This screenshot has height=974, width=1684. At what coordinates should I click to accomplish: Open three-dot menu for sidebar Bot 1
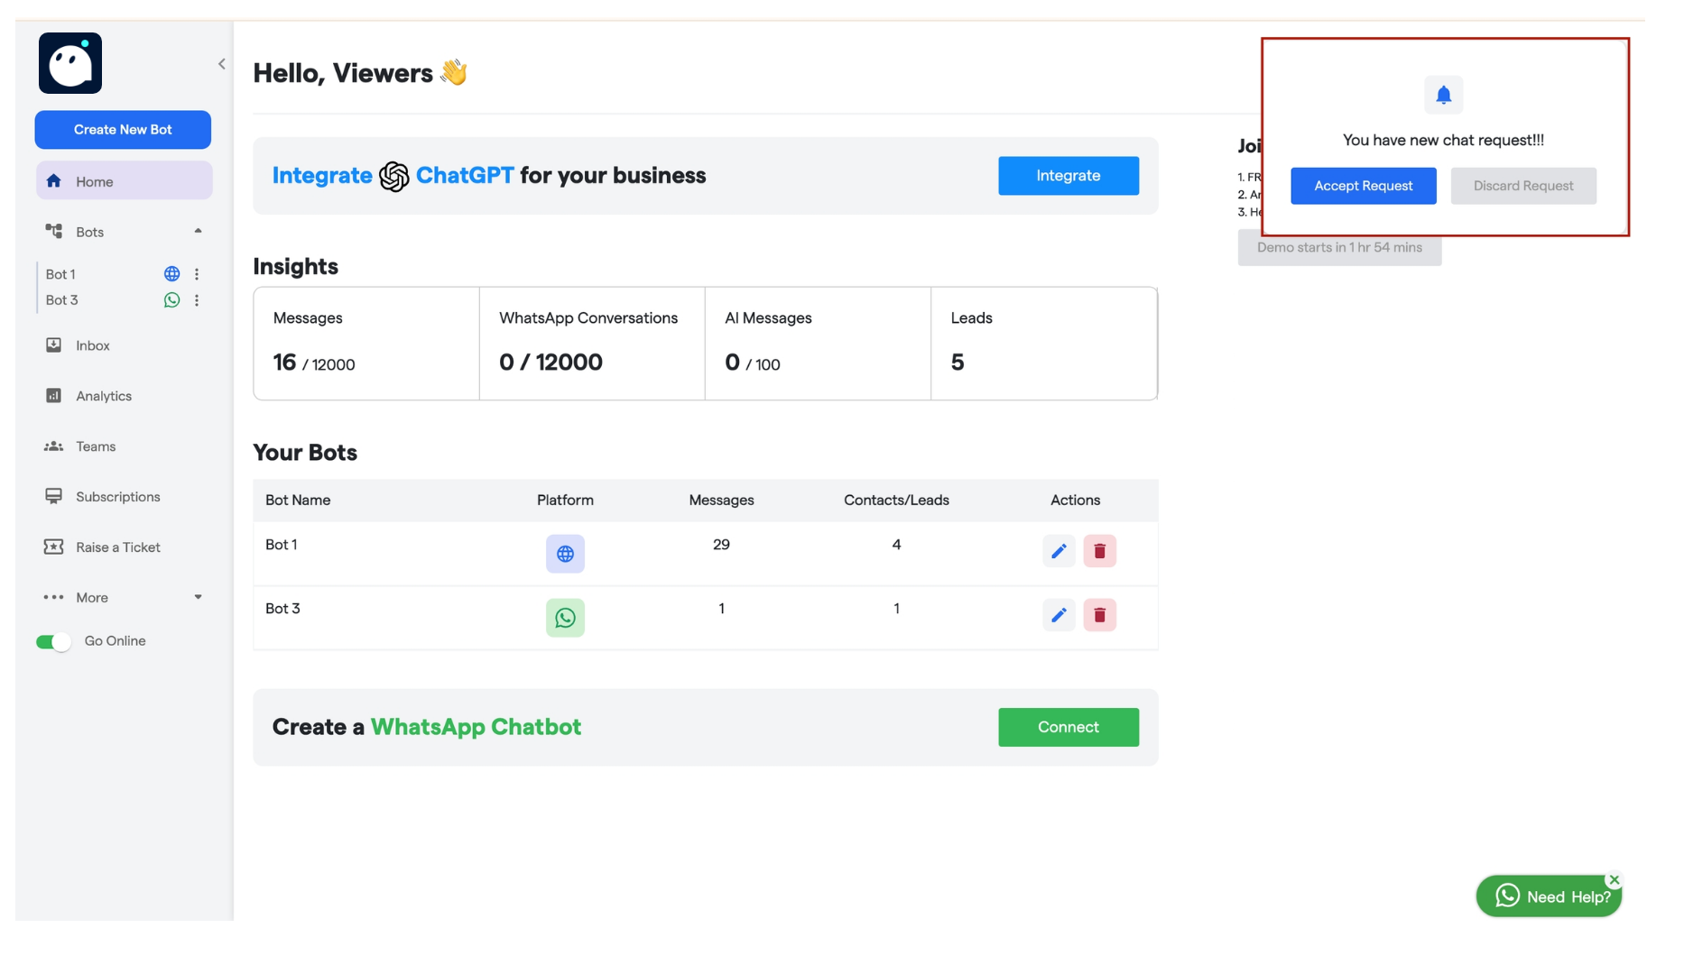(197, 274)
